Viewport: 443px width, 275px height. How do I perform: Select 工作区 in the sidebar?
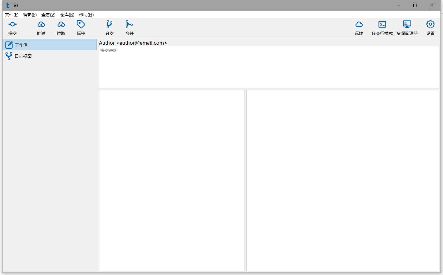click(50, 45)
